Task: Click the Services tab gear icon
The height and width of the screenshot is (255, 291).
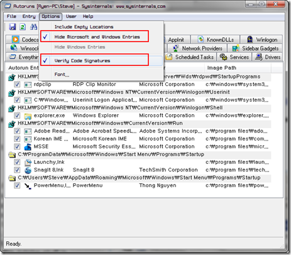Action: tap(223, 57)
